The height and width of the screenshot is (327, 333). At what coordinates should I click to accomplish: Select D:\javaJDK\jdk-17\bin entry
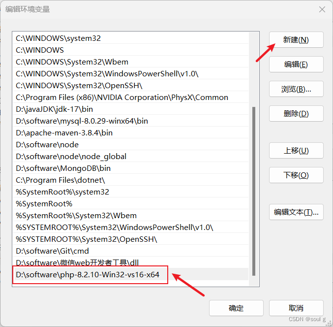click(131, 109)
